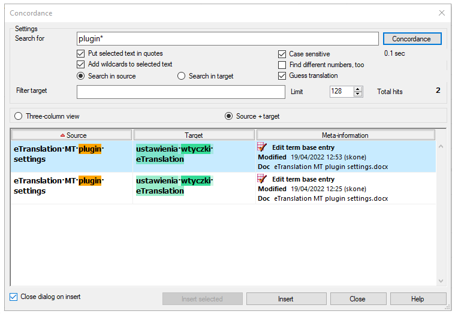
Task: Uncheck the Case sensitive option
Action: (x=282, y=54)
